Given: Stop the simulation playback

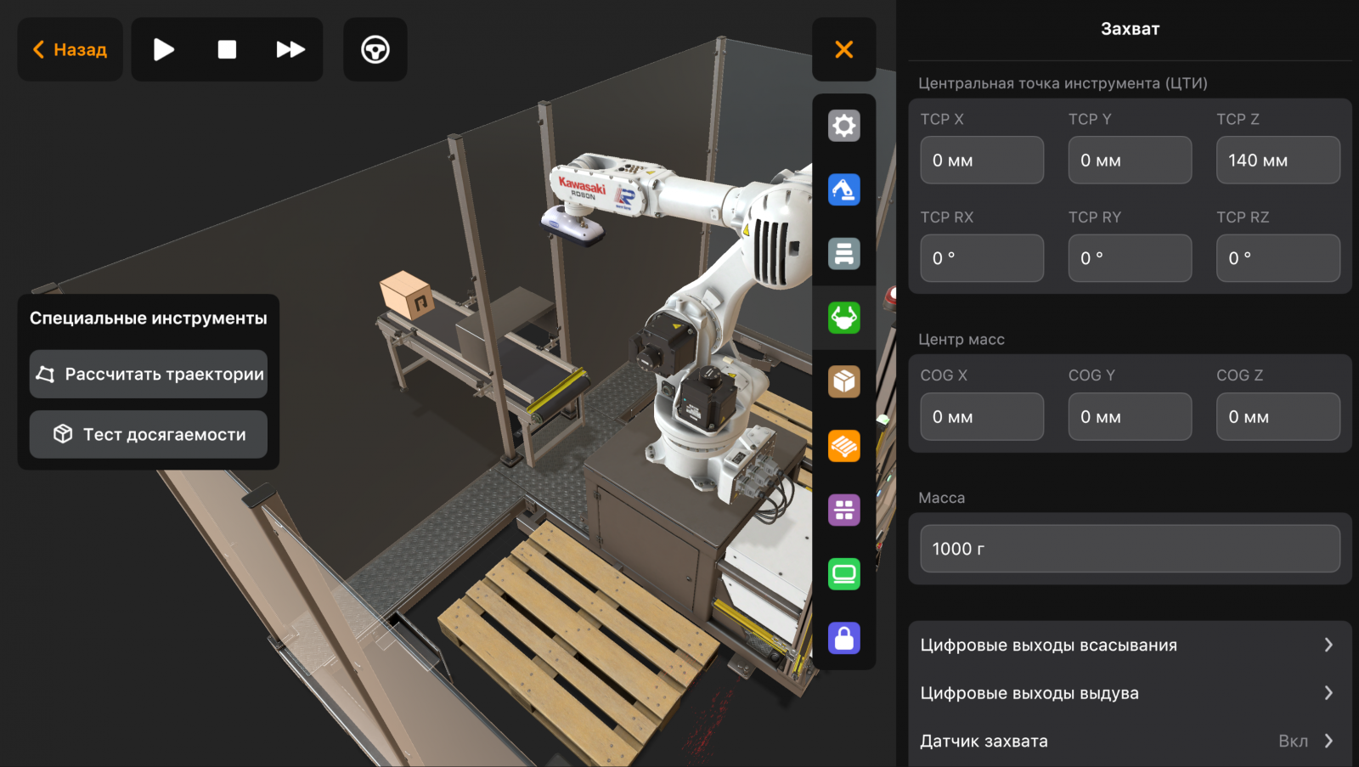Looking at the screenshot, I should click(x=227, y=49).
